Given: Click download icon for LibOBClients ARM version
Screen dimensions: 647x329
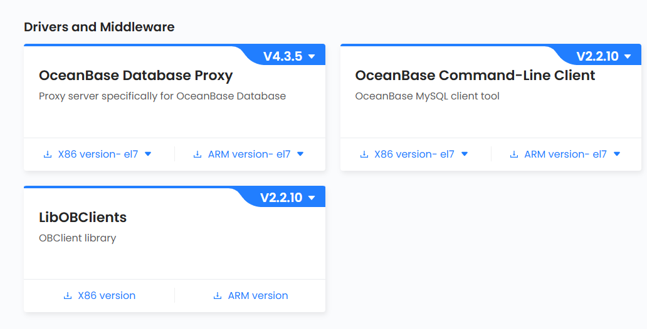Looking at the screenshot, I should coord(218,296).
